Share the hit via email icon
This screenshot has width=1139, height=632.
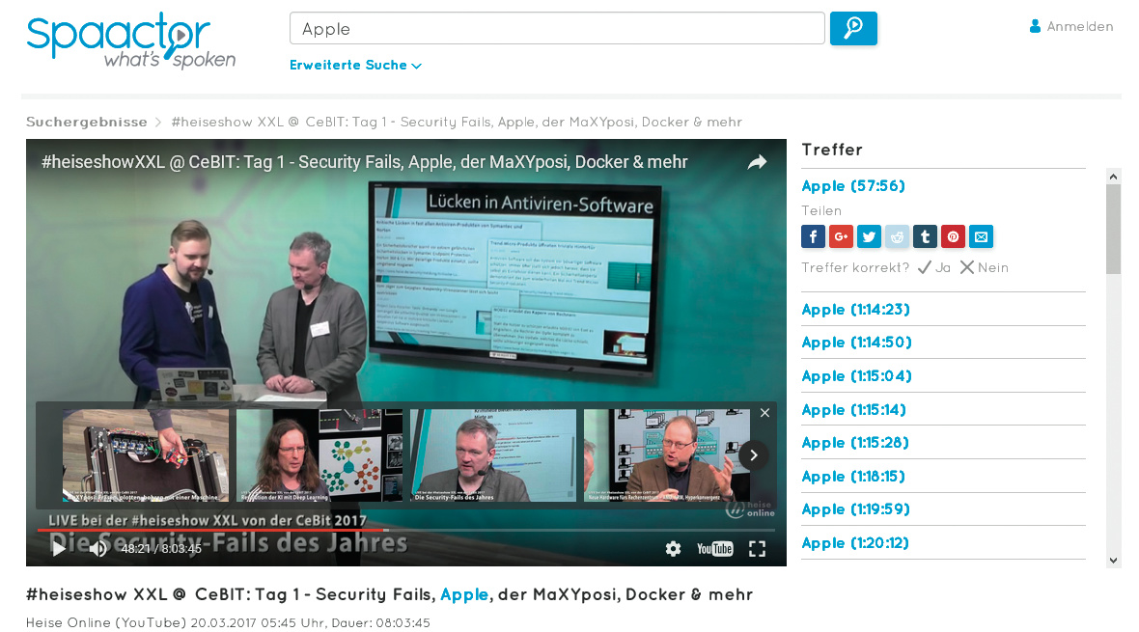click(x=982, y=236)
